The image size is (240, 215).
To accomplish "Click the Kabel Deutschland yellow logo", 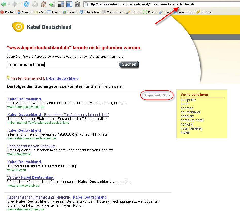I will (x=18, y=27).
